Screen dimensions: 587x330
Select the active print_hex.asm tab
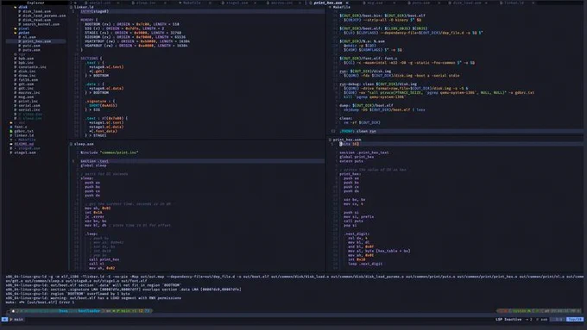point(327,3)
